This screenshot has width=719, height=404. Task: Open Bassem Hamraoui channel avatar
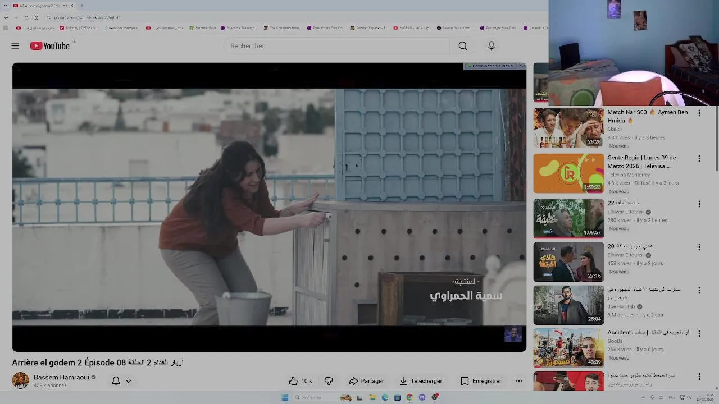21,380
